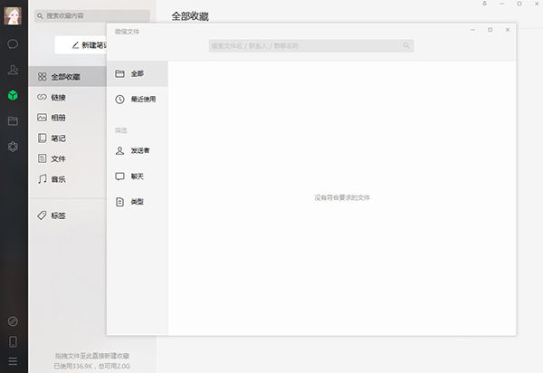This screenshot has width=543, height=373.
Task: Open the Contacts icon in left sidebar
Action: (13, 70)
